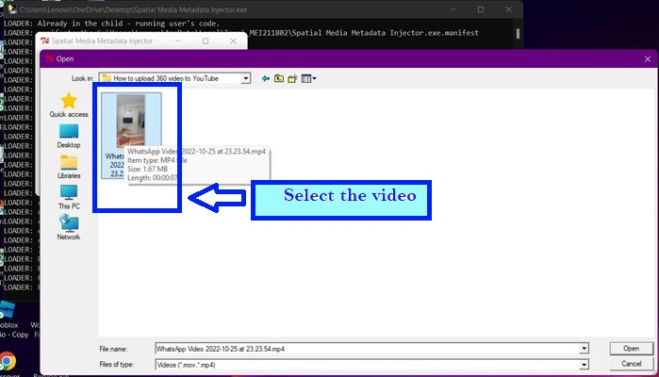
Task: Open the Network sidebar location
Action: (69, 227)
